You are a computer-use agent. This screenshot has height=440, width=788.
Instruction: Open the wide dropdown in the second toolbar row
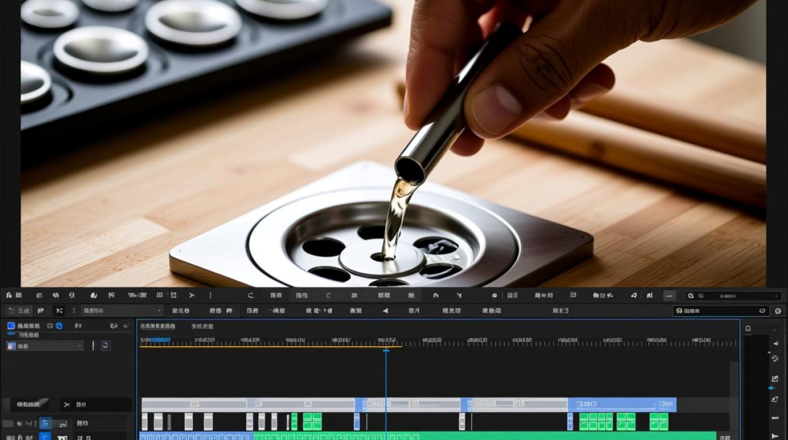point(122,311)
